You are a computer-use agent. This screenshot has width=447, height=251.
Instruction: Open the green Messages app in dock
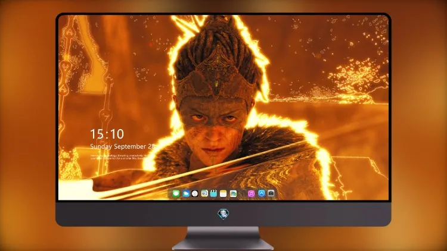tap(176, 194)
